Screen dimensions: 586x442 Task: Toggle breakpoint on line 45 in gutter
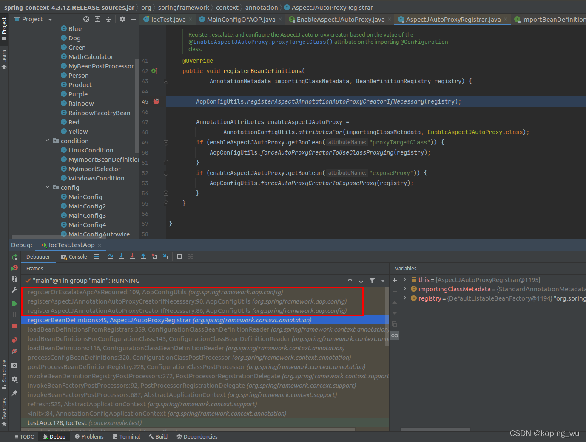(156, 101)
